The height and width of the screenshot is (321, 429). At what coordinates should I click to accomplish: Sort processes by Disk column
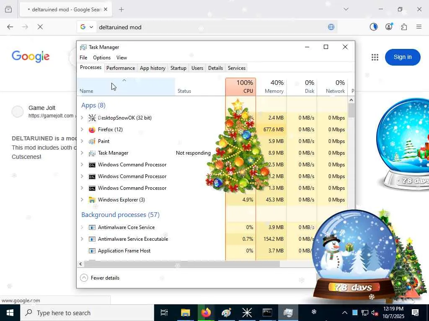click(302, 87)
